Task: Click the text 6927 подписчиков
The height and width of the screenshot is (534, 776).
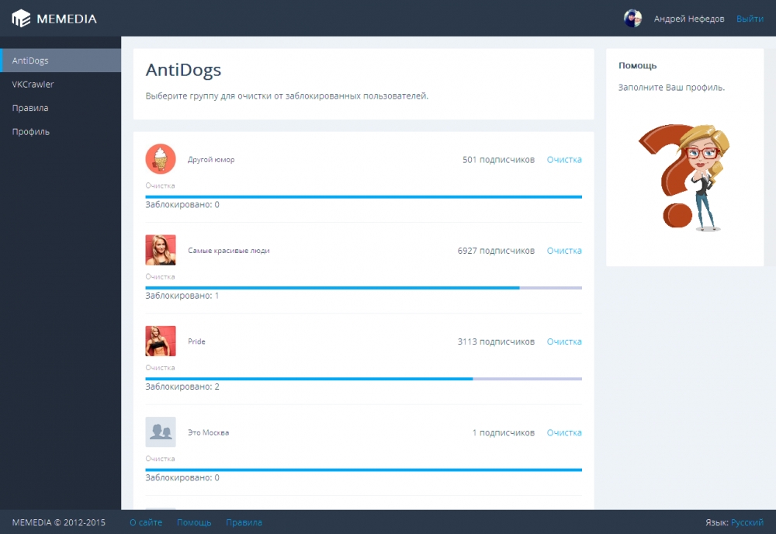Action: pos(496,251)
